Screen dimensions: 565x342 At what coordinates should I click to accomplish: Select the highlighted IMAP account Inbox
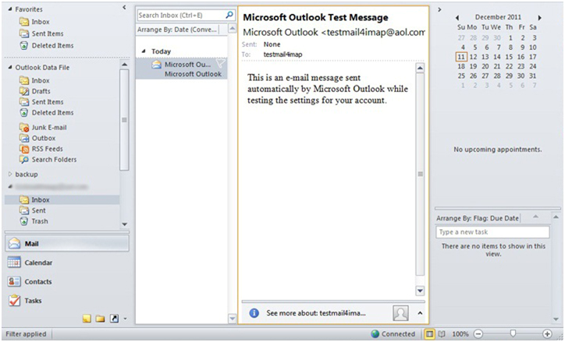62,200
